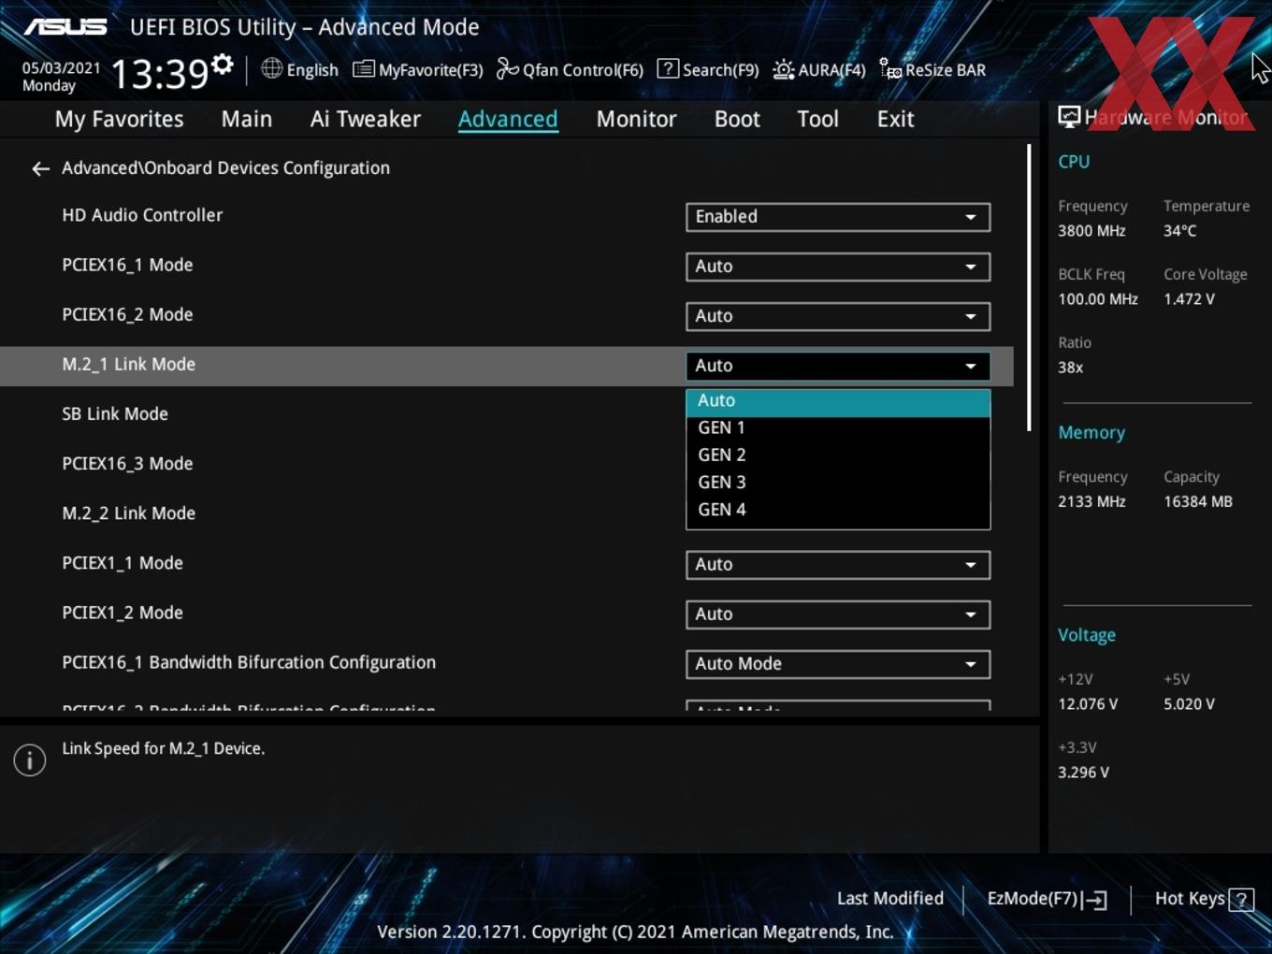
Task: Click the settings list scrollbar
Action: pos(1030,288)
